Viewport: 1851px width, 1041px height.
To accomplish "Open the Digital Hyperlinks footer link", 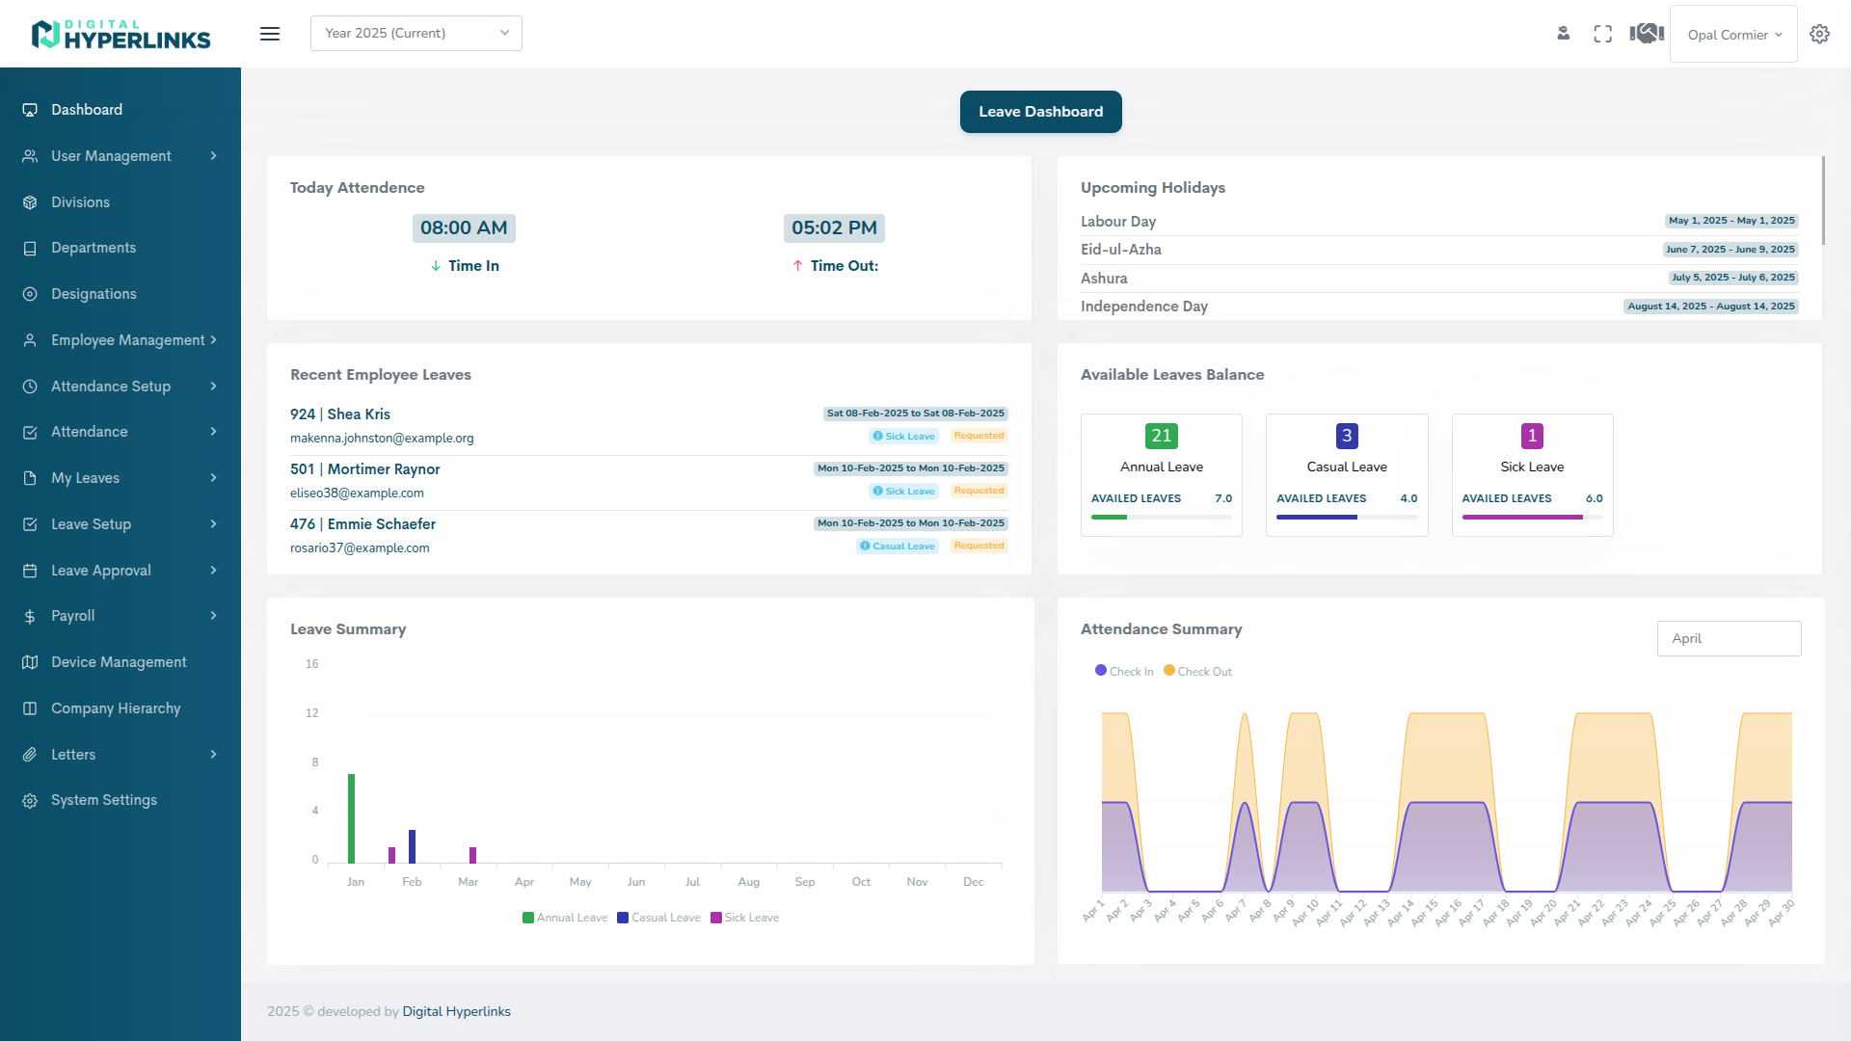I will (456, 1011).
